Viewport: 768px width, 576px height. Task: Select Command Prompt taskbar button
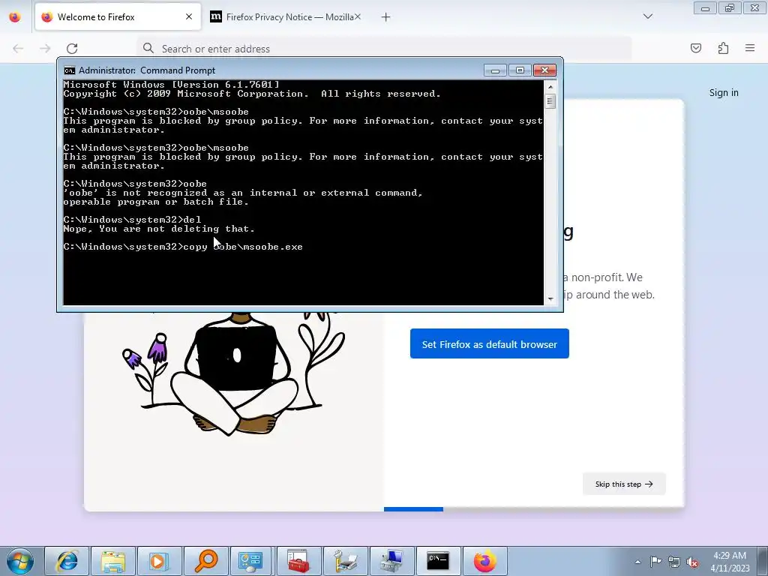click(438, 561)
